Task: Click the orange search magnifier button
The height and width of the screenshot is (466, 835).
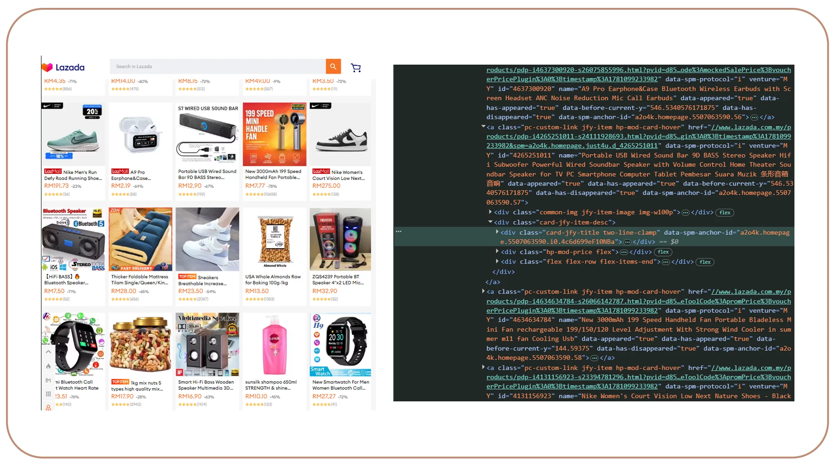Action: point(333,67)
